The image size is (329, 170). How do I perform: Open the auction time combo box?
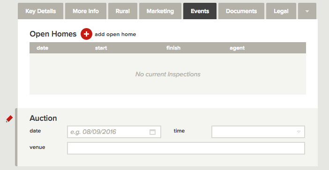(258, 132)
